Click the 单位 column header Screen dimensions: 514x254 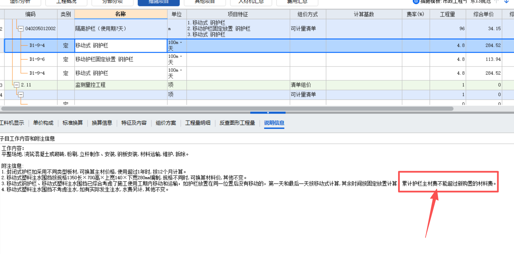click(x=177, y=14)
